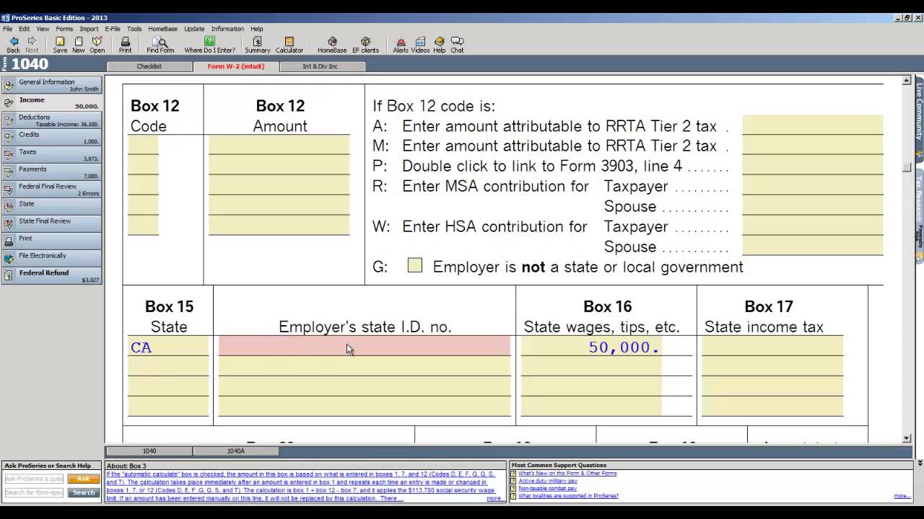Open the Information menu
Viewport: 924px width, 519px height.
click(227, 29)
